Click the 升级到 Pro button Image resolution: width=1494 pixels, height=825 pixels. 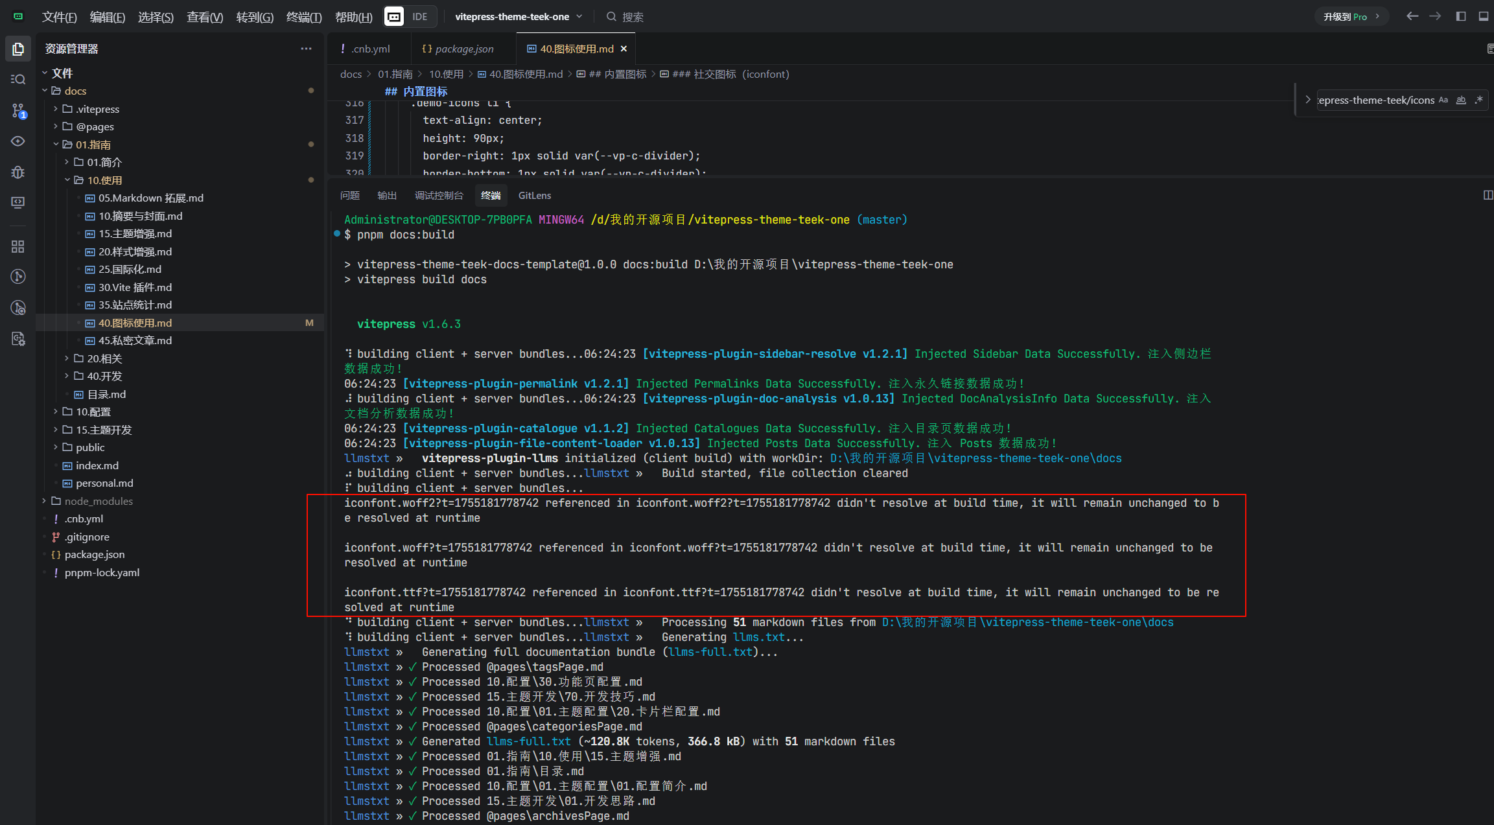tap(1351, 16)
